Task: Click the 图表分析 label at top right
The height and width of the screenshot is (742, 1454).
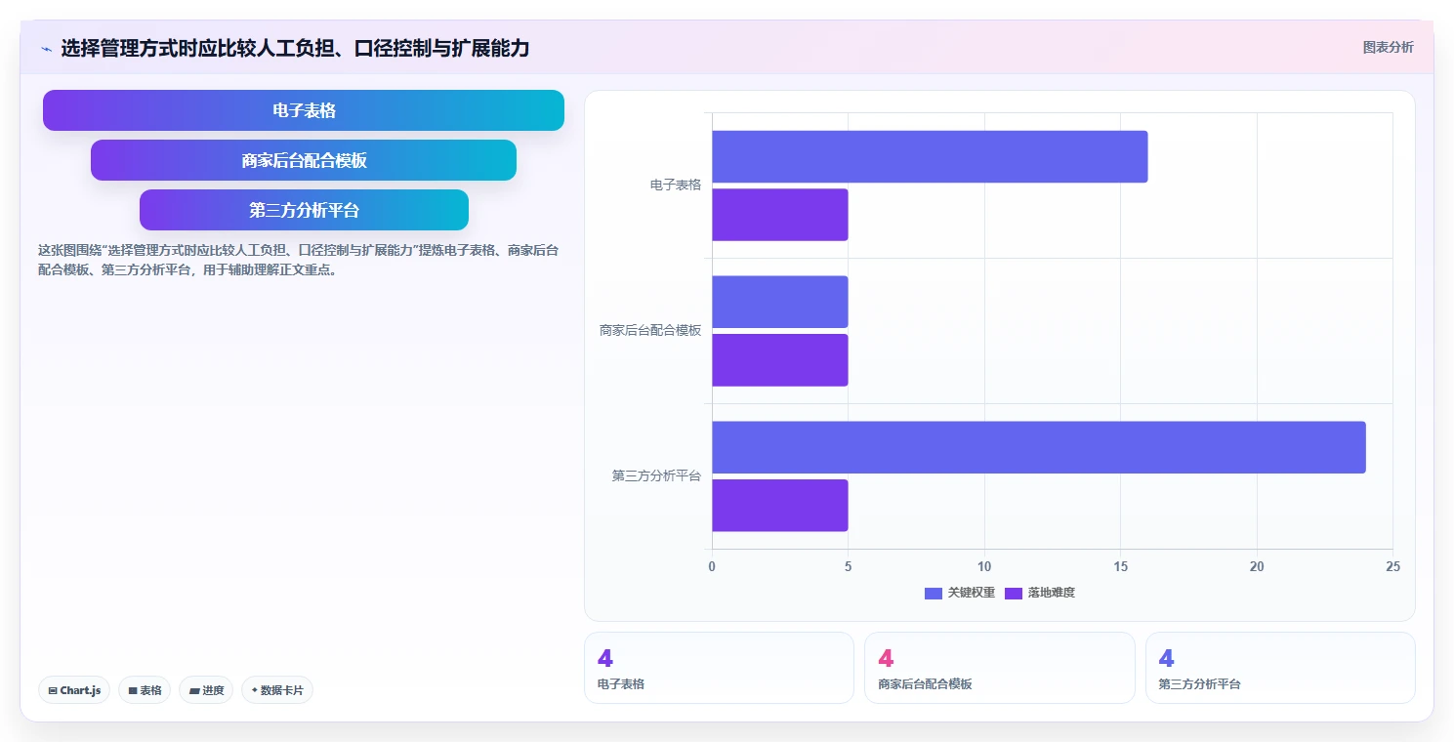Action: [1388, 47]
